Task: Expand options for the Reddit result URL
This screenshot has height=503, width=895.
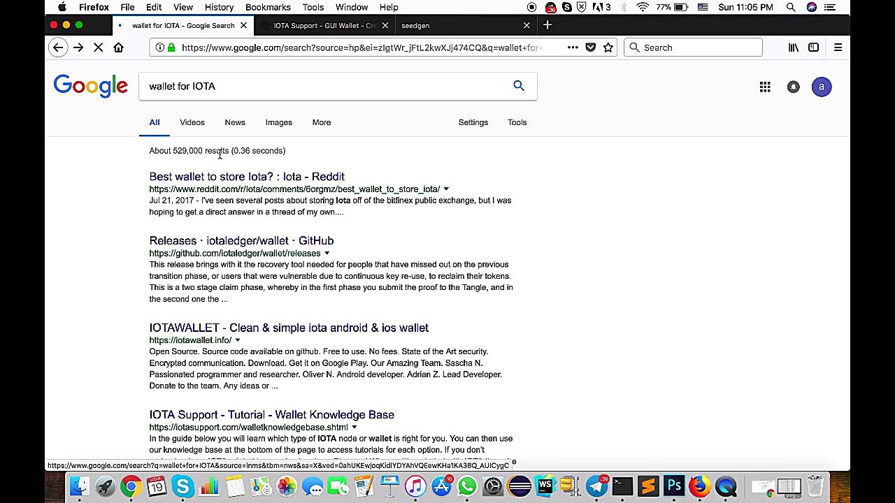Action: click(446, 189)
